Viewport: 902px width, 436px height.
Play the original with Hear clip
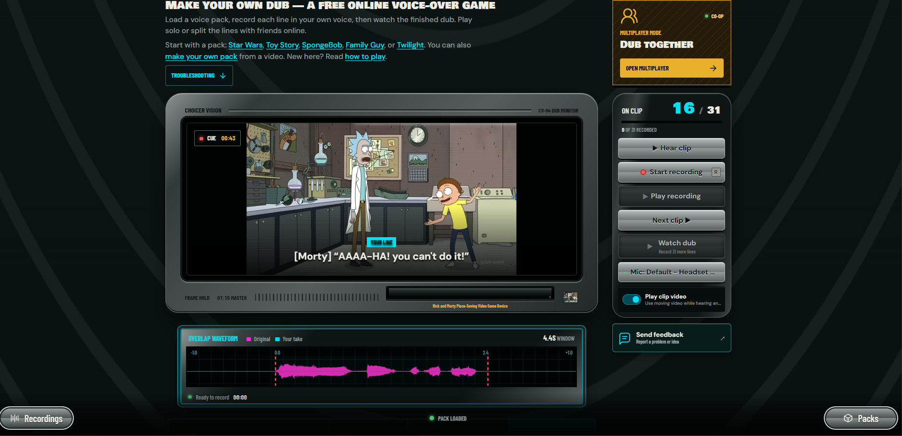[671, 148]
